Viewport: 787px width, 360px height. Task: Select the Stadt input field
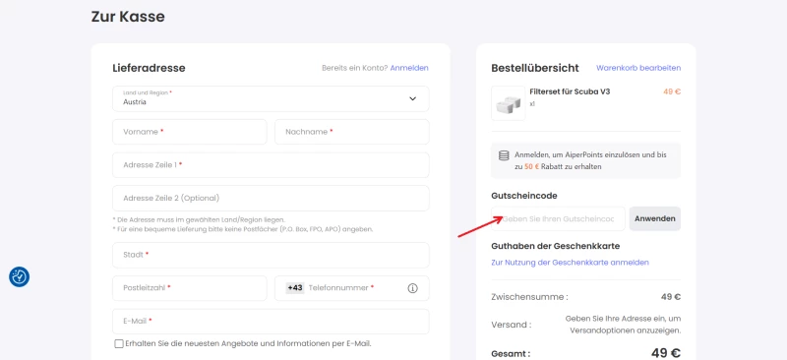tap(271, 255)
